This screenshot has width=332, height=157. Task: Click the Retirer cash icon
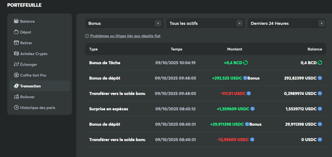point(16,43)
